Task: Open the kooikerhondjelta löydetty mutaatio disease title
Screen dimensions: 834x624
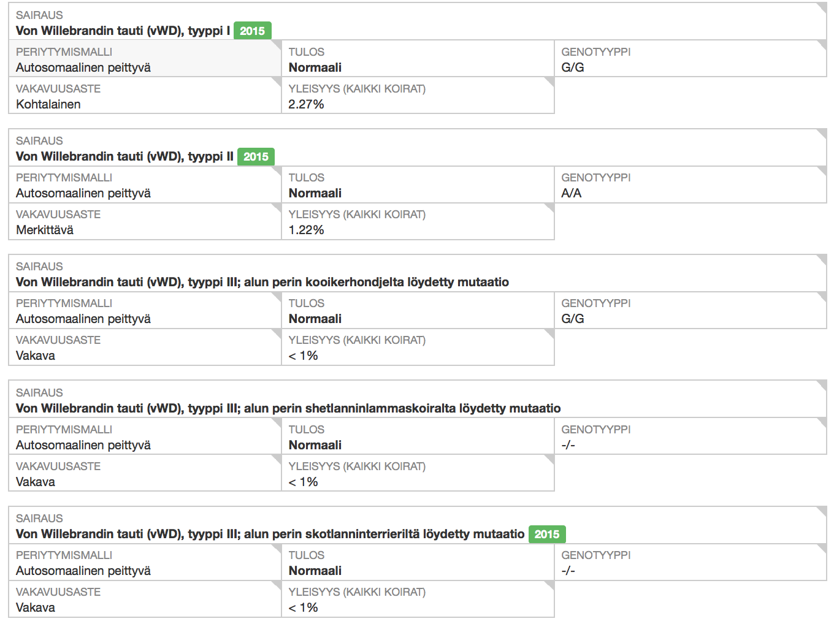Action: 262,283
